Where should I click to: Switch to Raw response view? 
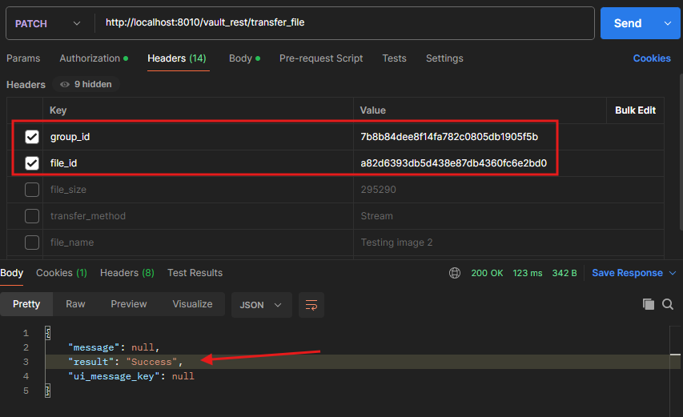click(x=75, y=304)
